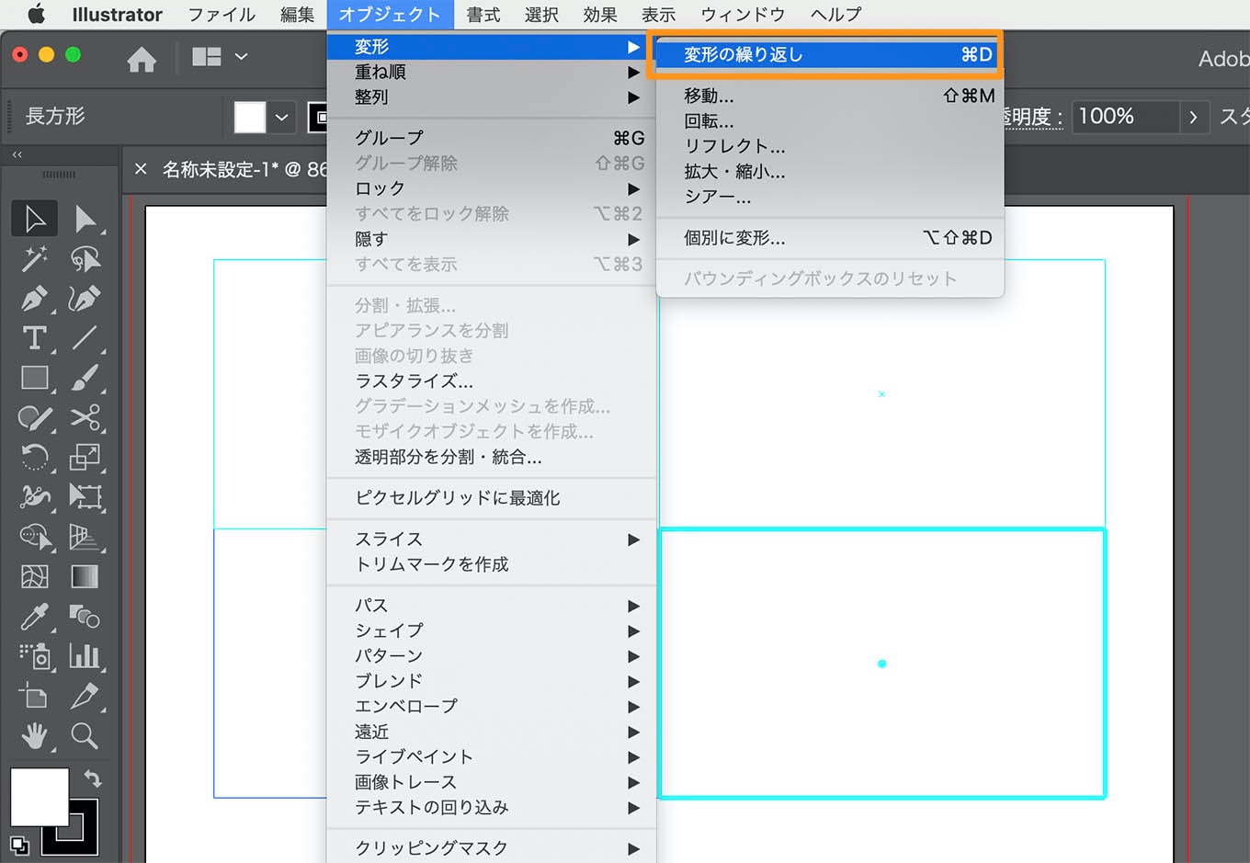
Task: Select the Rotate tool
Action: click(x=35, y=457)
